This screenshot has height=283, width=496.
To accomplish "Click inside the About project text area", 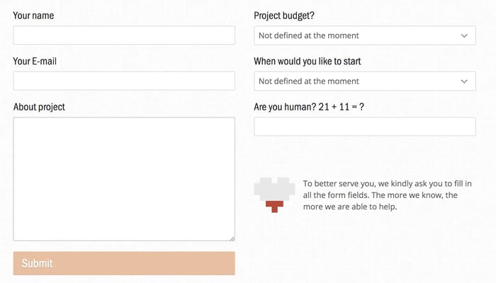I will click(124, 178).
